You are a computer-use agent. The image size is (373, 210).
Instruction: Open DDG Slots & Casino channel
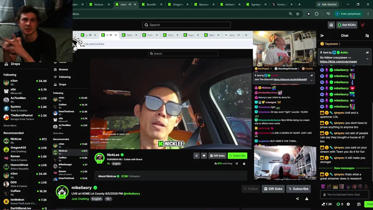(25, 184)
